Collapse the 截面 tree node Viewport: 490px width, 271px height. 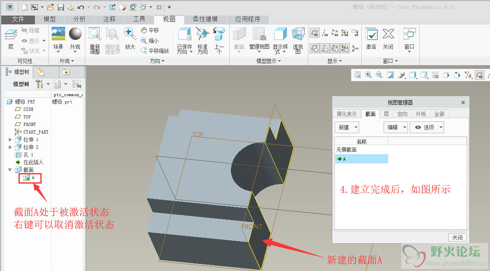click(x=10, y=170)
